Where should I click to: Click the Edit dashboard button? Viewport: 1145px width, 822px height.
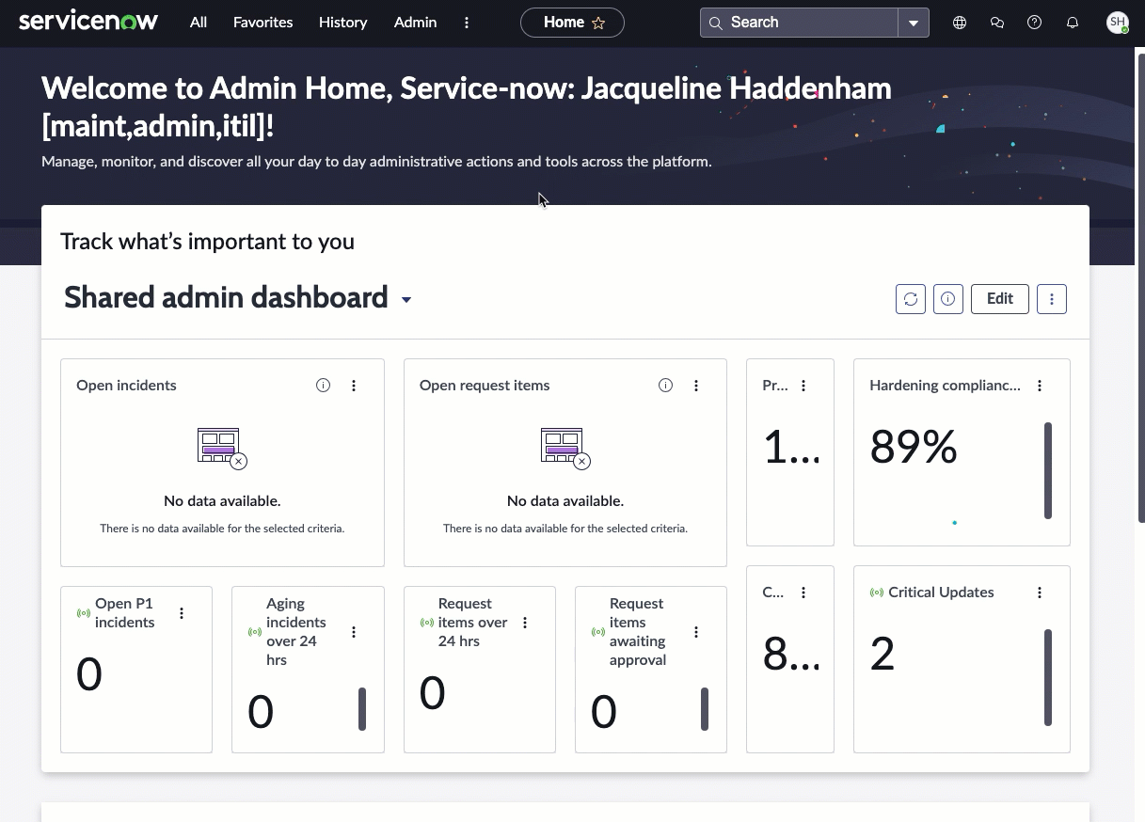1000,299
